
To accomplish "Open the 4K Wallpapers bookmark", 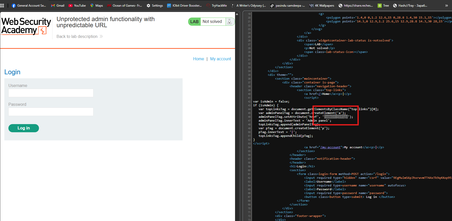I will coord(322,5).
